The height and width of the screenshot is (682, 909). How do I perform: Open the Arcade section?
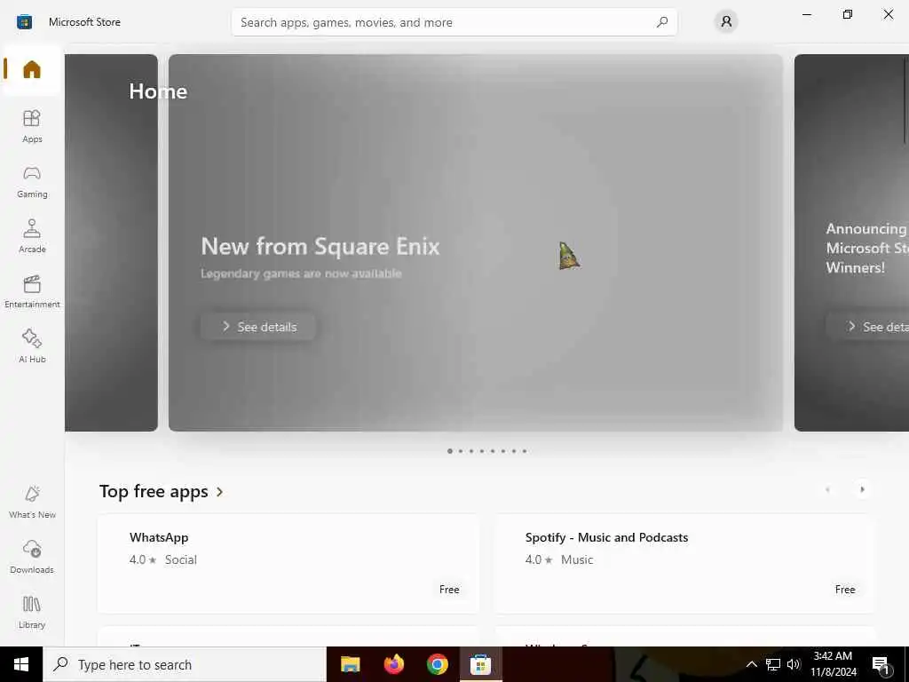32,236
